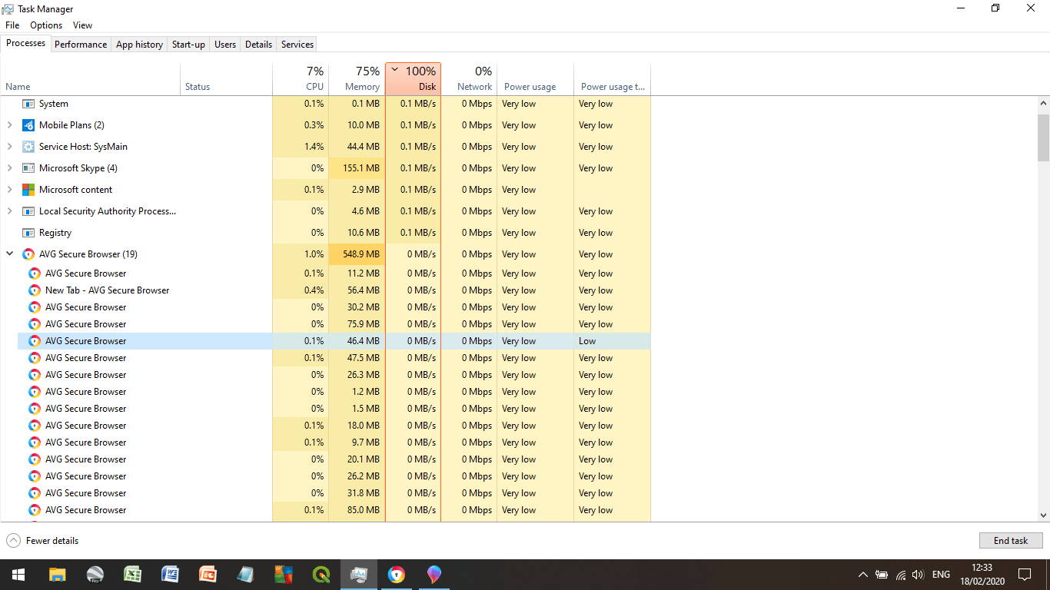Image resolution: width=1050 pixels, height=590 pixels.
Task: Switch to the Start-up tab
Action: pos(188,44)
